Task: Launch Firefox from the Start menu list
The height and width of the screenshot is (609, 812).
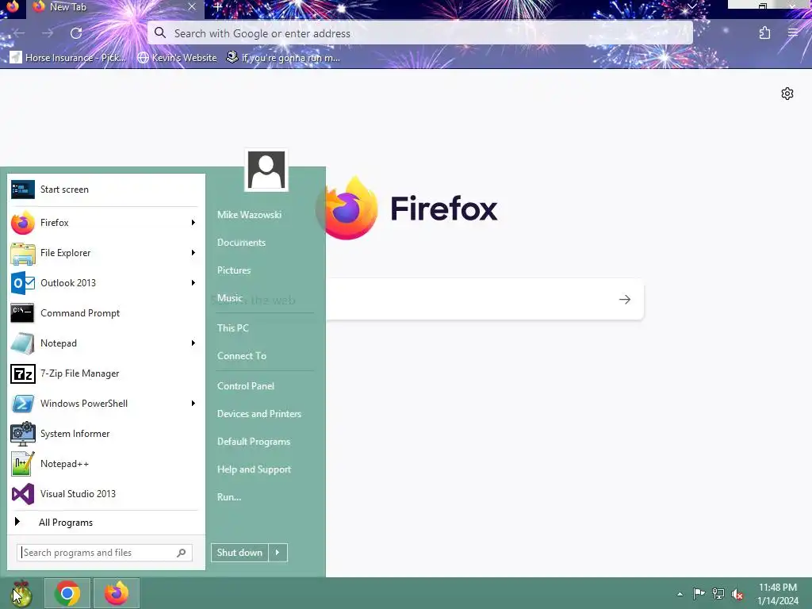Action: [104, 223]
